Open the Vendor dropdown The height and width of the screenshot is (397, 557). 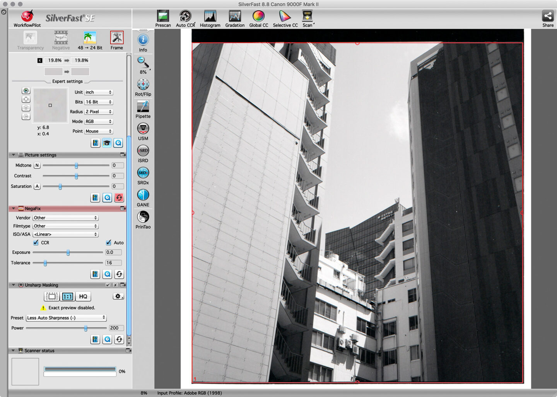pyautogui.click(x=65, y=218)
